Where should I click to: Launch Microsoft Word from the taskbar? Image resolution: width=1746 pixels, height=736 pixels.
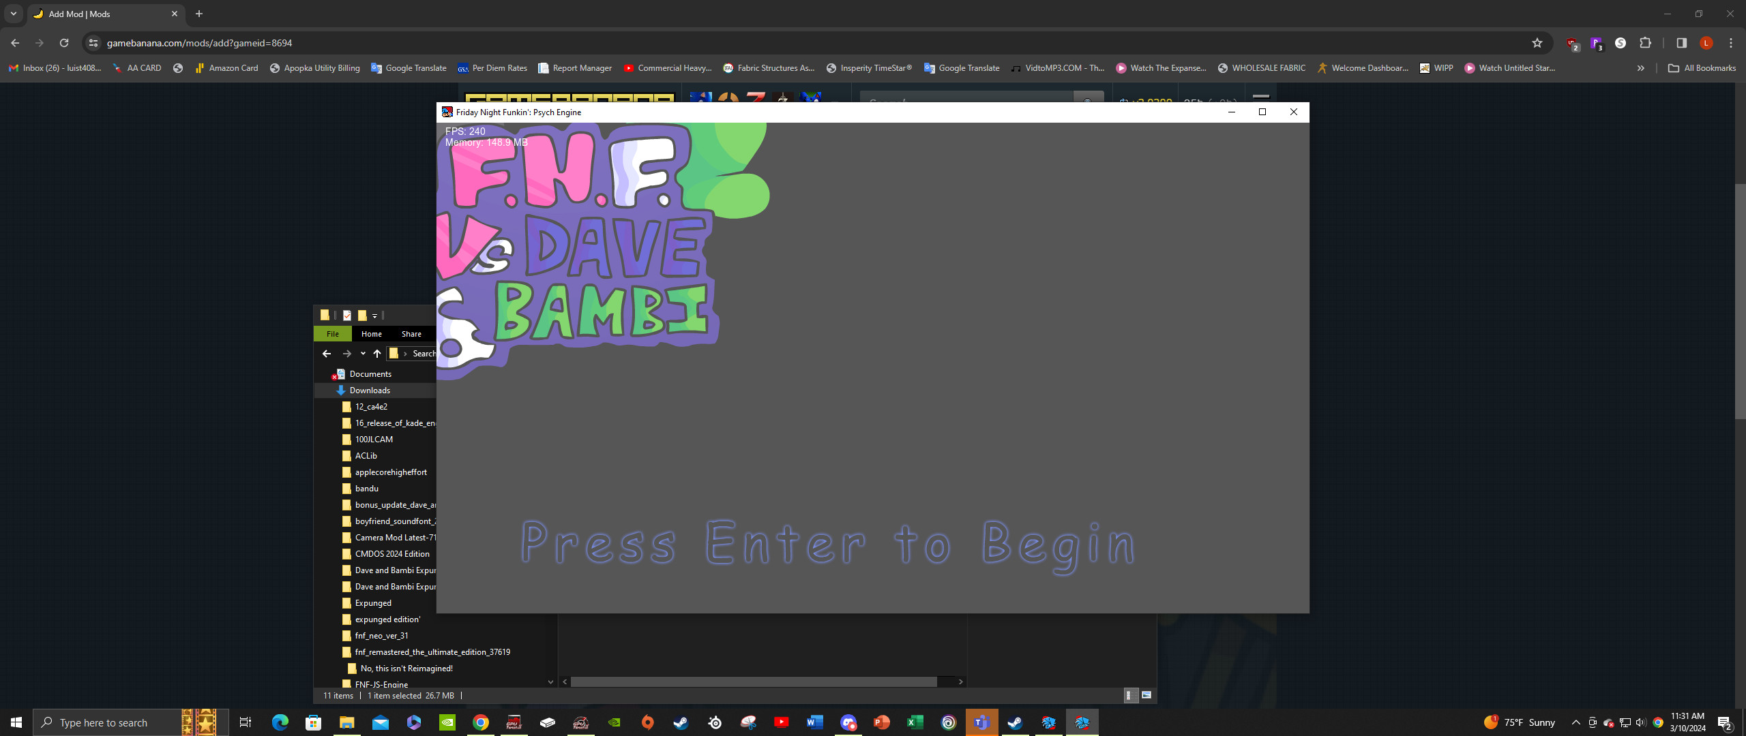[x=814, y=722]
